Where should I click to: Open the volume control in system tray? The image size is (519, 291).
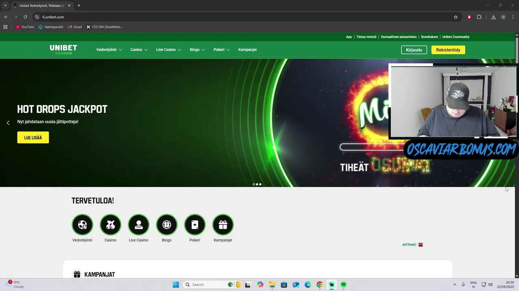491,285
